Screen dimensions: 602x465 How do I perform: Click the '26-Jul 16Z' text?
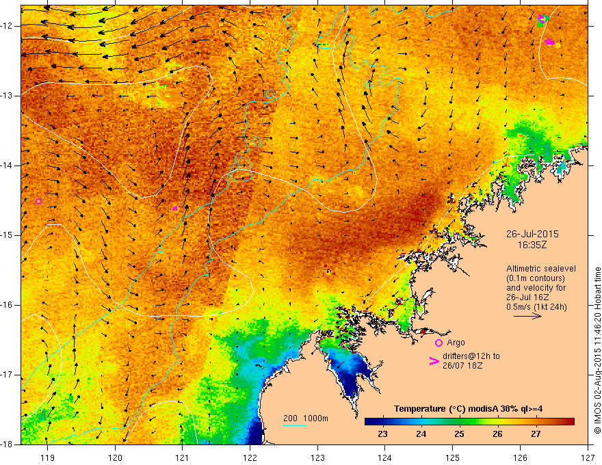(527, 297)
